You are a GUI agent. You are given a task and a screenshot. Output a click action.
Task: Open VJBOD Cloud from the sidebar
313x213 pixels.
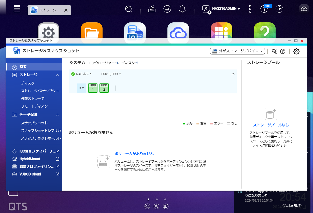click(x=30, y=174)
